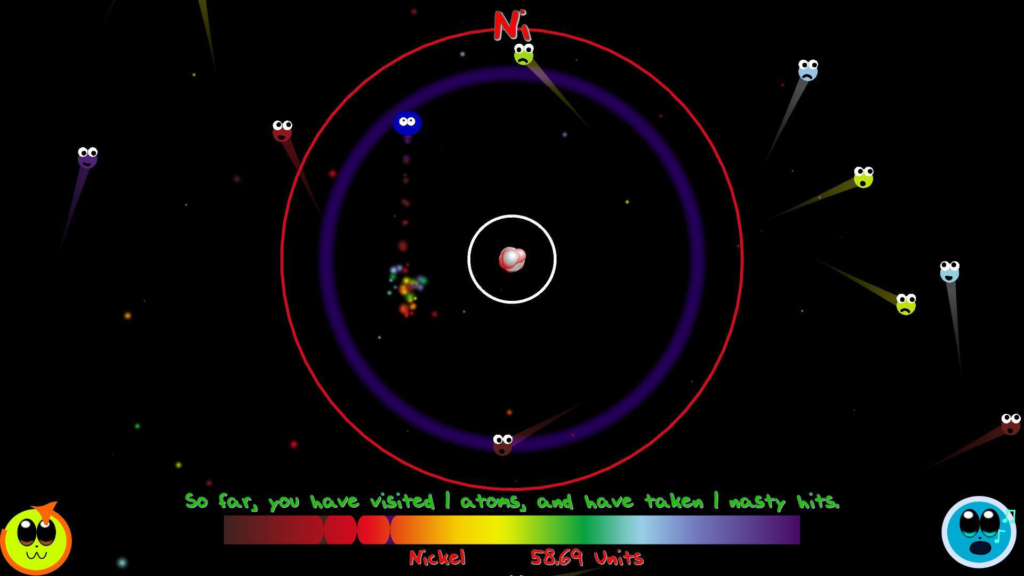Click the second bright red spectrum segment

click(x=373, y=530)
